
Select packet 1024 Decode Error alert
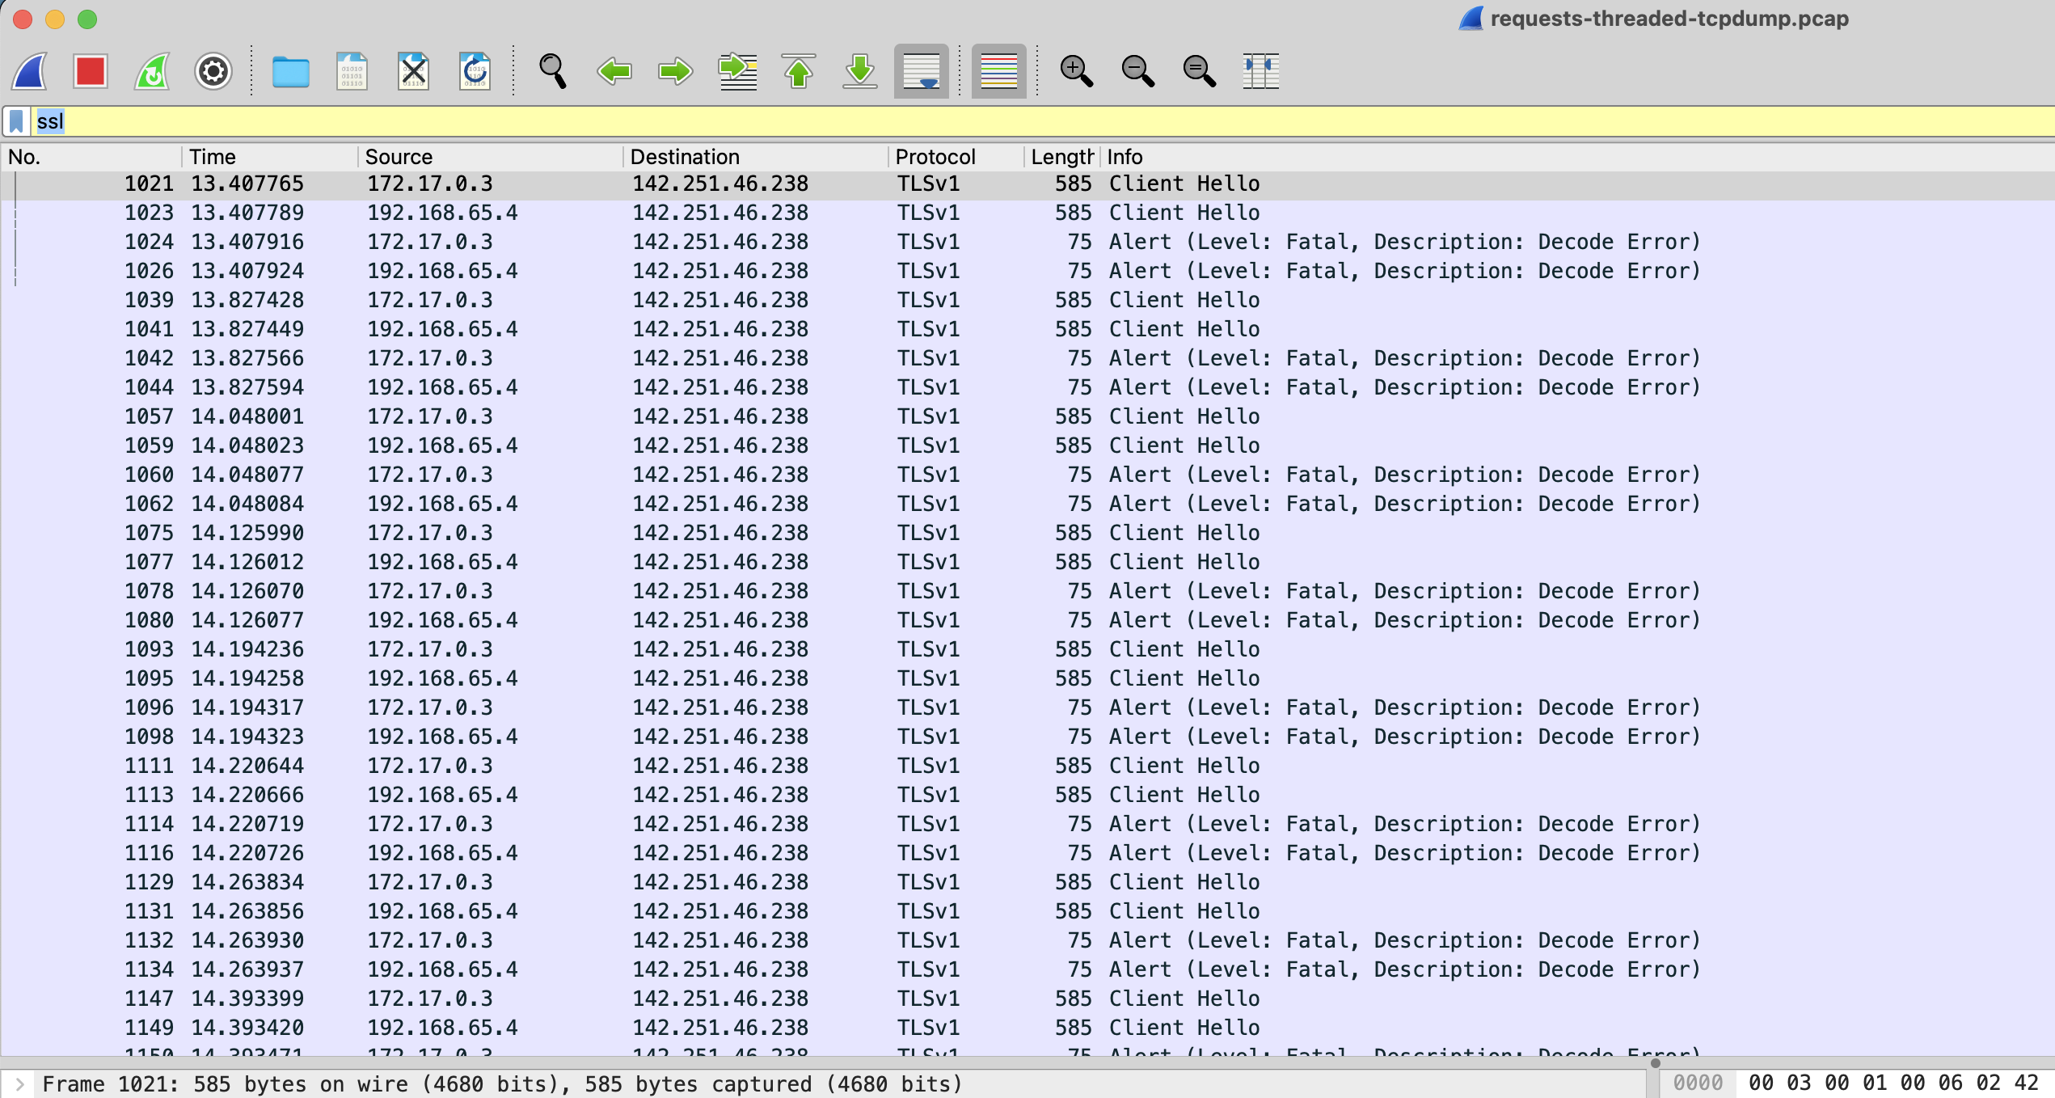pos(1027,242)
